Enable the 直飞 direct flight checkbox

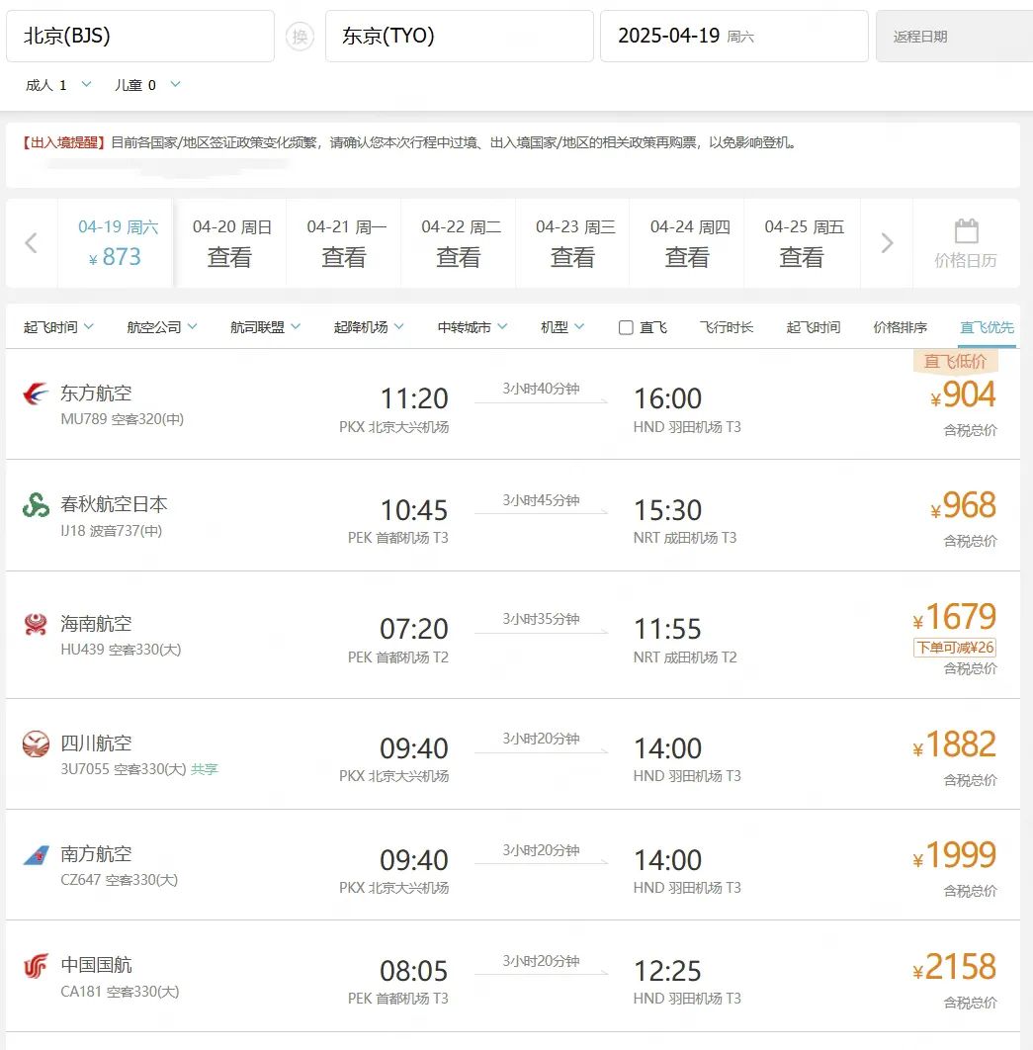626,327
